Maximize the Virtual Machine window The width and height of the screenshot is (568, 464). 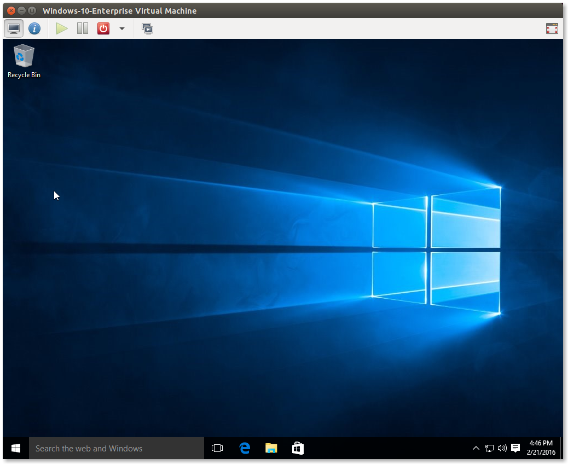pyautogui.click(x=32, y=10)
